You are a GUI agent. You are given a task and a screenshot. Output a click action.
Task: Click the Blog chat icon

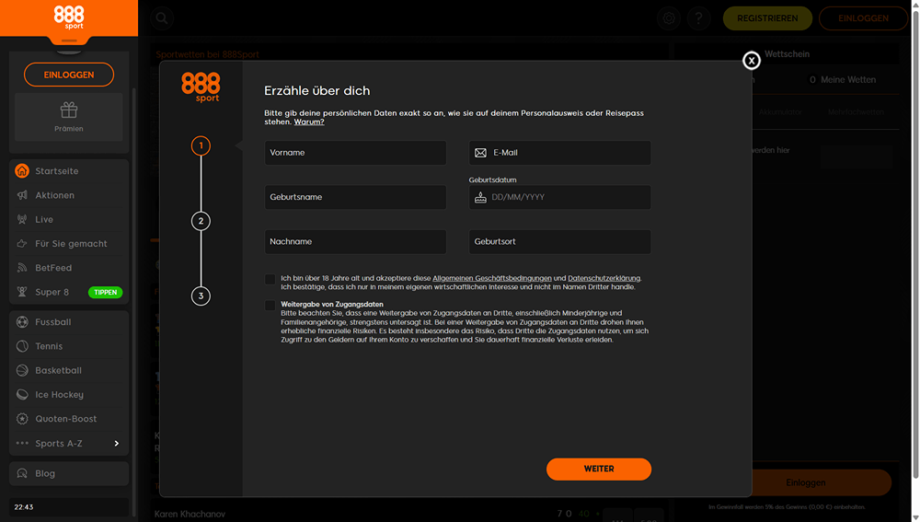point(22,473)
